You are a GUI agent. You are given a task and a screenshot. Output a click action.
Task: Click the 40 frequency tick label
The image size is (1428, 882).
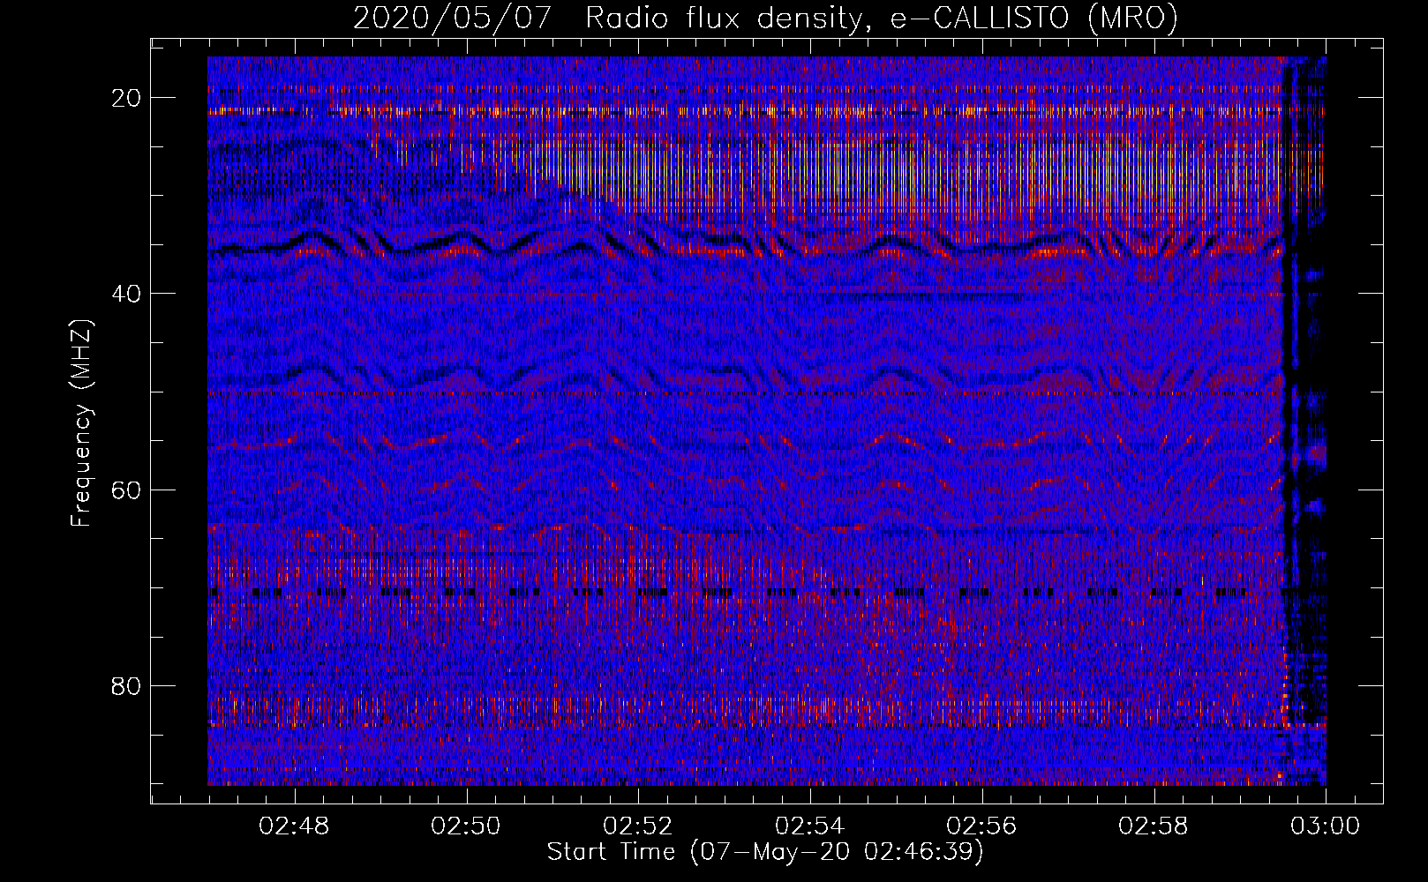(x=127, y=294)
